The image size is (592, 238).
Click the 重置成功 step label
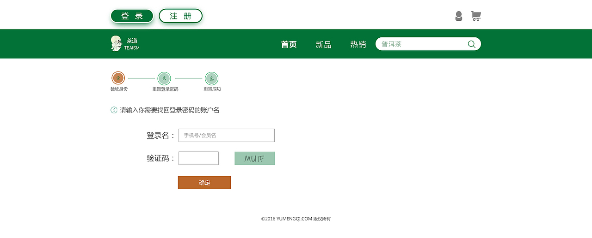point(212,89)
